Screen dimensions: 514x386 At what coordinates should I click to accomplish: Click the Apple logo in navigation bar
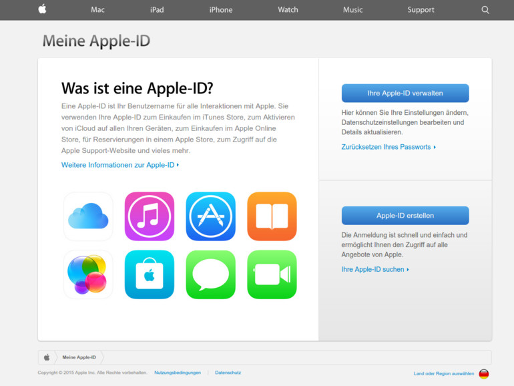coord(42,9)
